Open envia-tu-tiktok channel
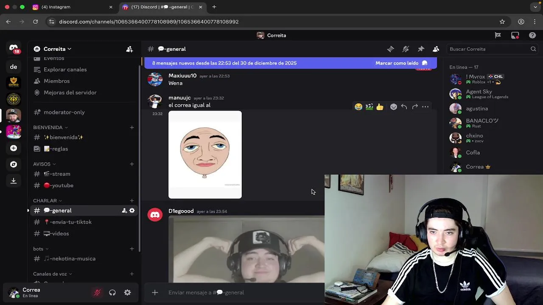543x305 pixels. tap(83, 222)
